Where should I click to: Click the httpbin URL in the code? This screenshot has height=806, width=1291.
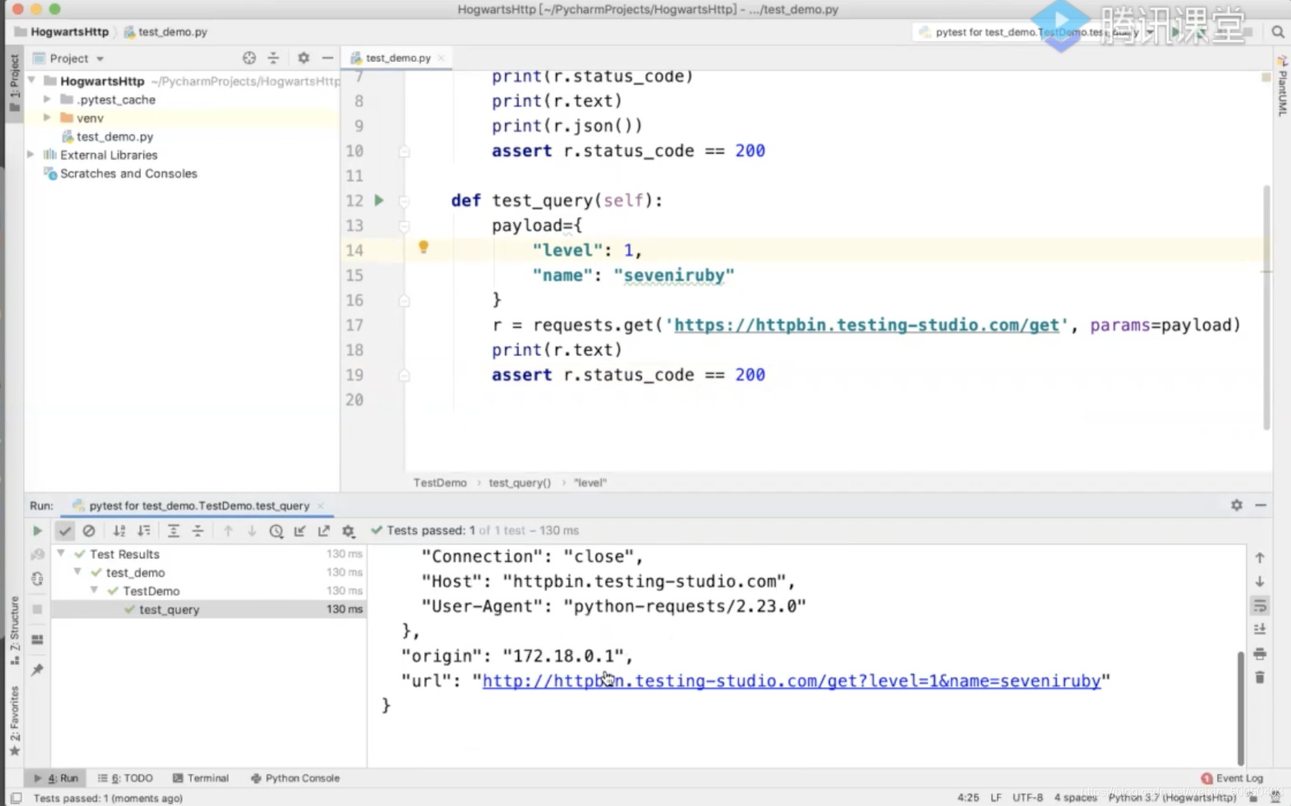(x=866, y=325)
